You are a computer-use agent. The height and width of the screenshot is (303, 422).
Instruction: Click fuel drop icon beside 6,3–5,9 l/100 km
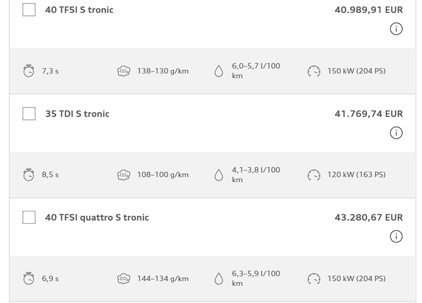pyautogui.click(x=219, y=279)
